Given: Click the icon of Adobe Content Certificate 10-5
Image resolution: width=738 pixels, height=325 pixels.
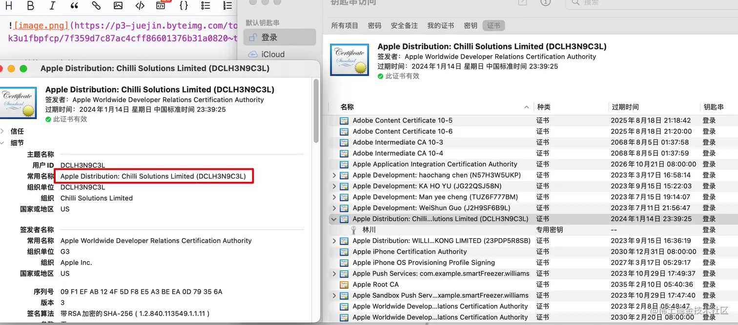Looking at the screenshot, I should tap(344, 121).
